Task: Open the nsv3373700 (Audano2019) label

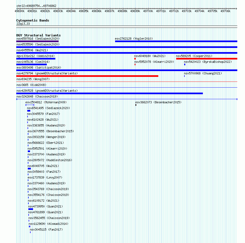Action: pos(47,154)
